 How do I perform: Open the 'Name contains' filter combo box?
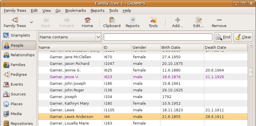[x=70, y=37]
